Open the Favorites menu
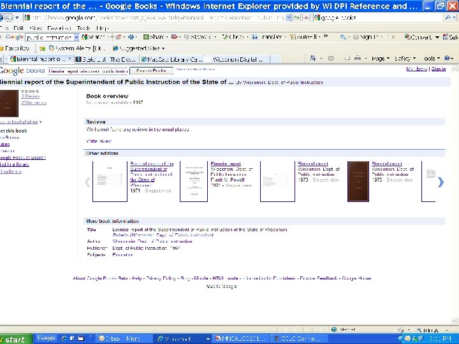The height and width of the screenshot is (344, 459). coord(59,29)
